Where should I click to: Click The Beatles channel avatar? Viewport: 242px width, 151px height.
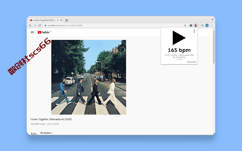(34, 133)
